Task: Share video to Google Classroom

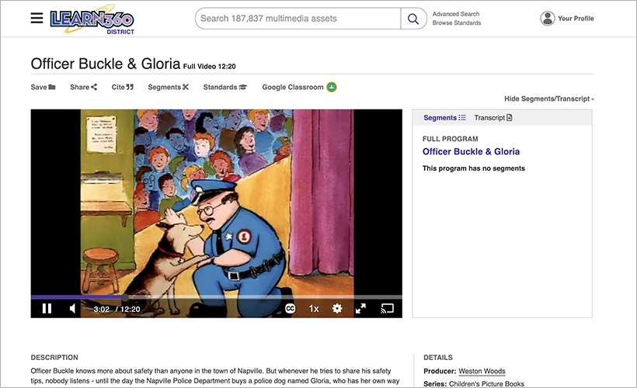Action: pos(298,87)
